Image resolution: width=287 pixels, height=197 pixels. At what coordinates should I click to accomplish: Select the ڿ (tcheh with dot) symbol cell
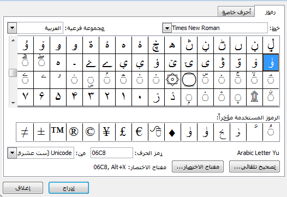(x=156, y=45)
